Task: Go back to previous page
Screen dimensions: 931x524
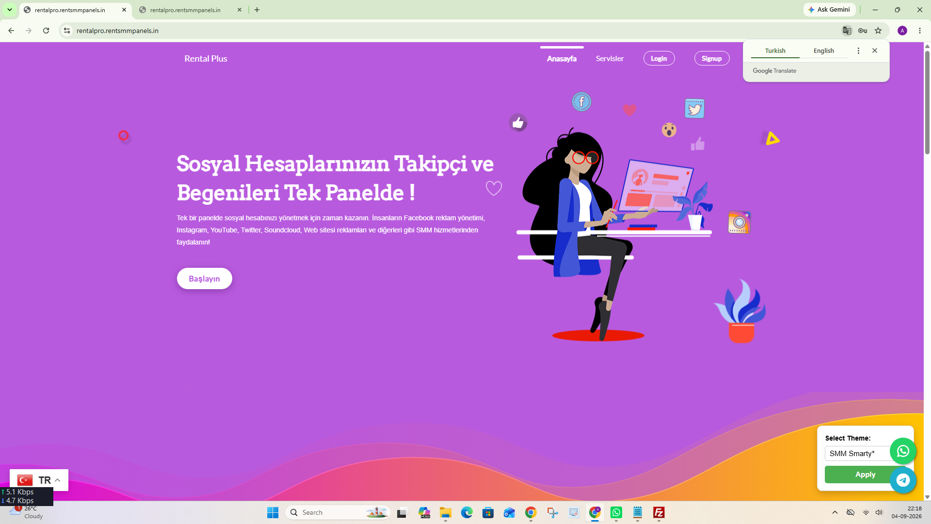Action: click(x=11, y=31)
